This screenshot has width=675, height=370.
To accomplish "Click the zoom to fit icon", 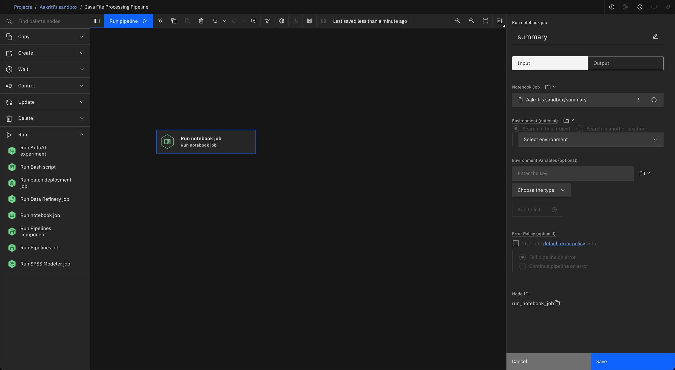I will 485,21.
